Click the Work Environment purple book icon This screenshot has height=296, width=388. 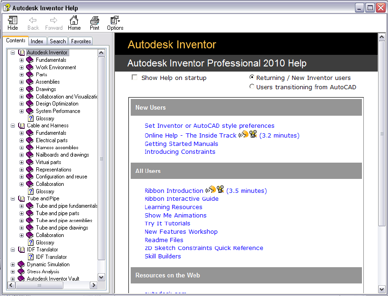click(30, 67)
